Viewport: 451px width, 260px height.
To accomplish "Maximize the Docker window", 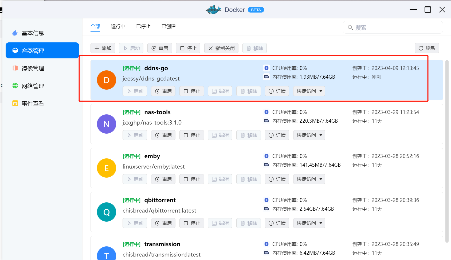I will click(x=428, y=10).
